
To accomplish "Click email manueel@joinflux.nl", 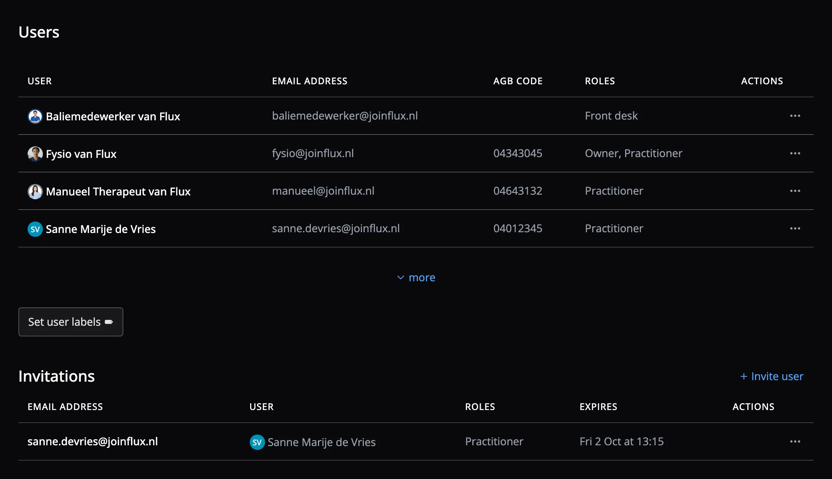I will point(323,191).
